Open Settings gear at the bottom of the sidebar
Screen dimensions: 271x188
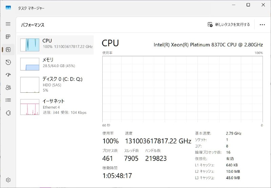(8, 180)
